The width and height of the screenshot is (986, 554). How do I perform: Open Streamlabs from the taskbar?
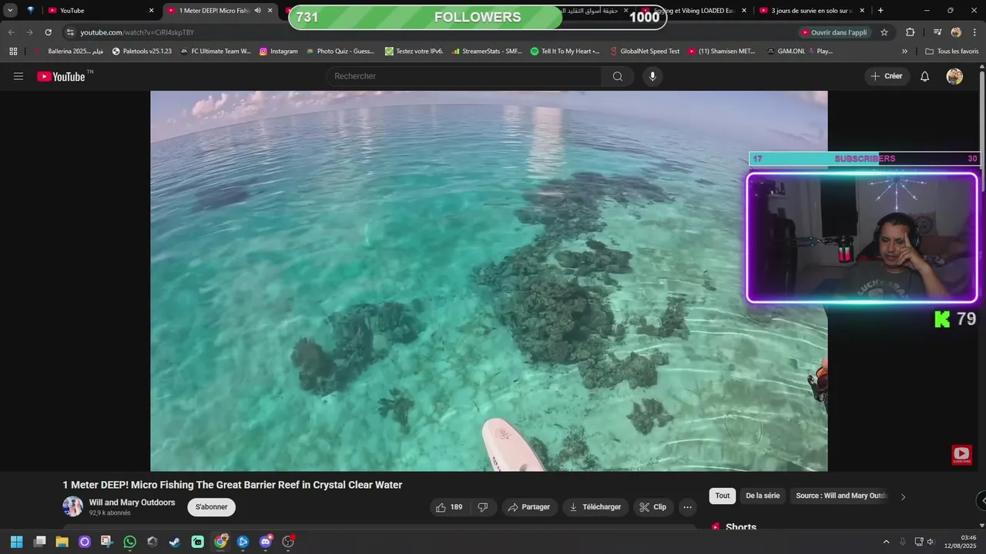(x=198, y=542)
